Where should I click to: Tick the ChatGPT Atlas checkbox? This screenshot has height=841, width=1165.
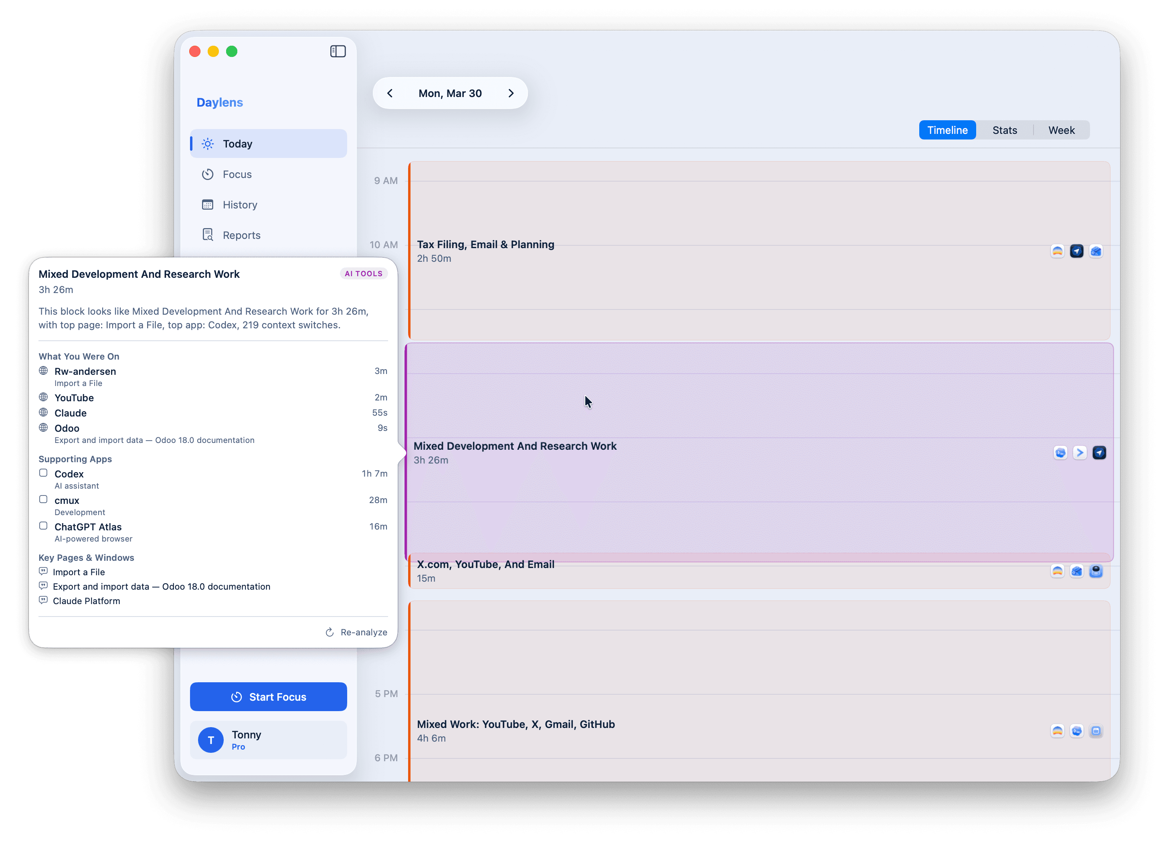[x=44, y=526]
